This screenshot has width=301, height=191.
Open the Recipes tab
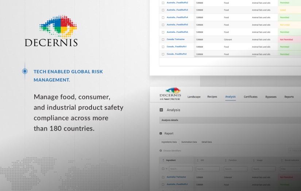[x=212, y=97]
